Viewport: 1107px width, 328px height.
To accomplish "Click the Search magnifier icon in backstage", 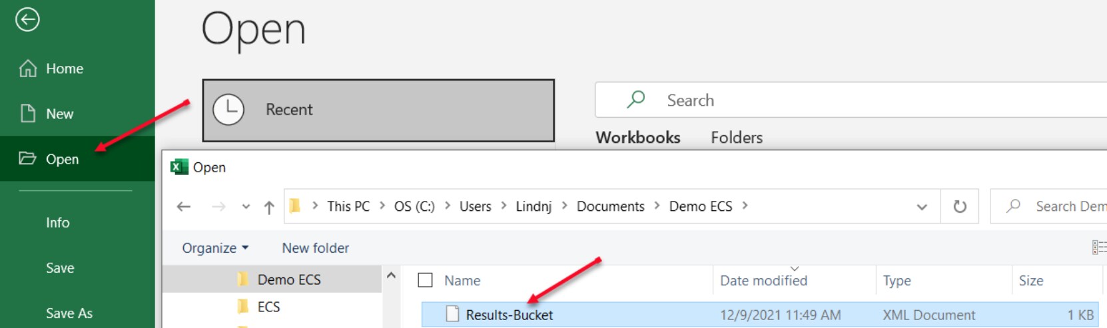I will pos(636,100).
